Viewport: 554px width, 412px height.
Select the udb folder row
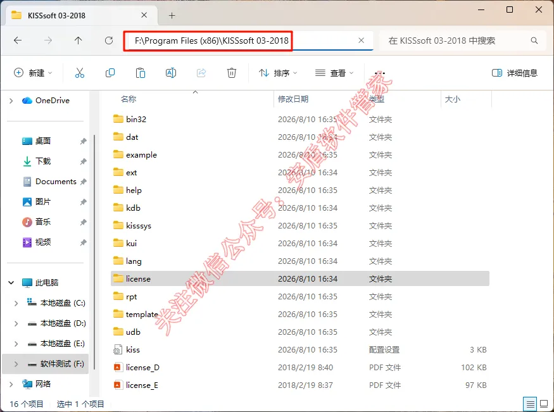299,332
